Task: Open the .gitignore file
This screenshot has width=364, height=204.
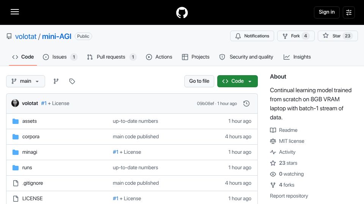Action: coord(33,183)
